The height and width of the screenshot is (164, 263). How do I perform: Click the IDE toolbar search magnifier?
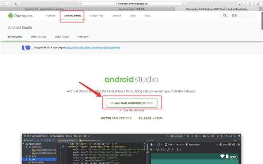point(235,136)
